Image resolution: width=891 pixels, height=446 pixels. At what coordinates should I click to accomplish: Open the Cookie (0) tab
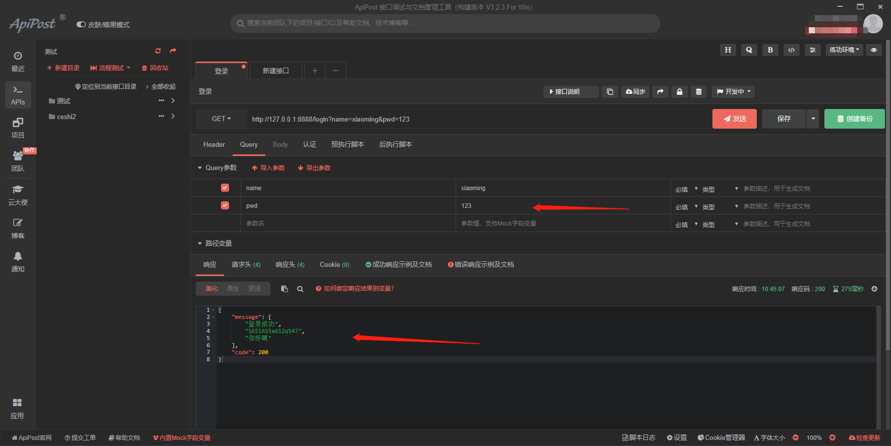click(x=335, y=265)
